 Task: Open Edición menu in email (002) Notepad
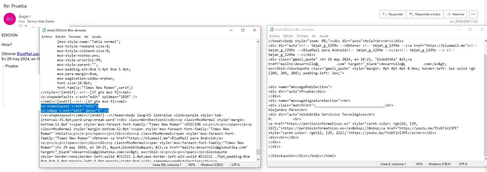tap(288, 36)
